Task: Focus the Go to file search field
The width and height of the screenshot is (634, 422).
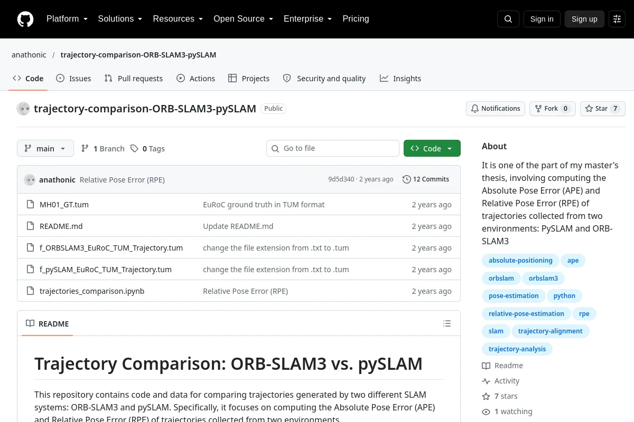Action: [x=333, y=148]
